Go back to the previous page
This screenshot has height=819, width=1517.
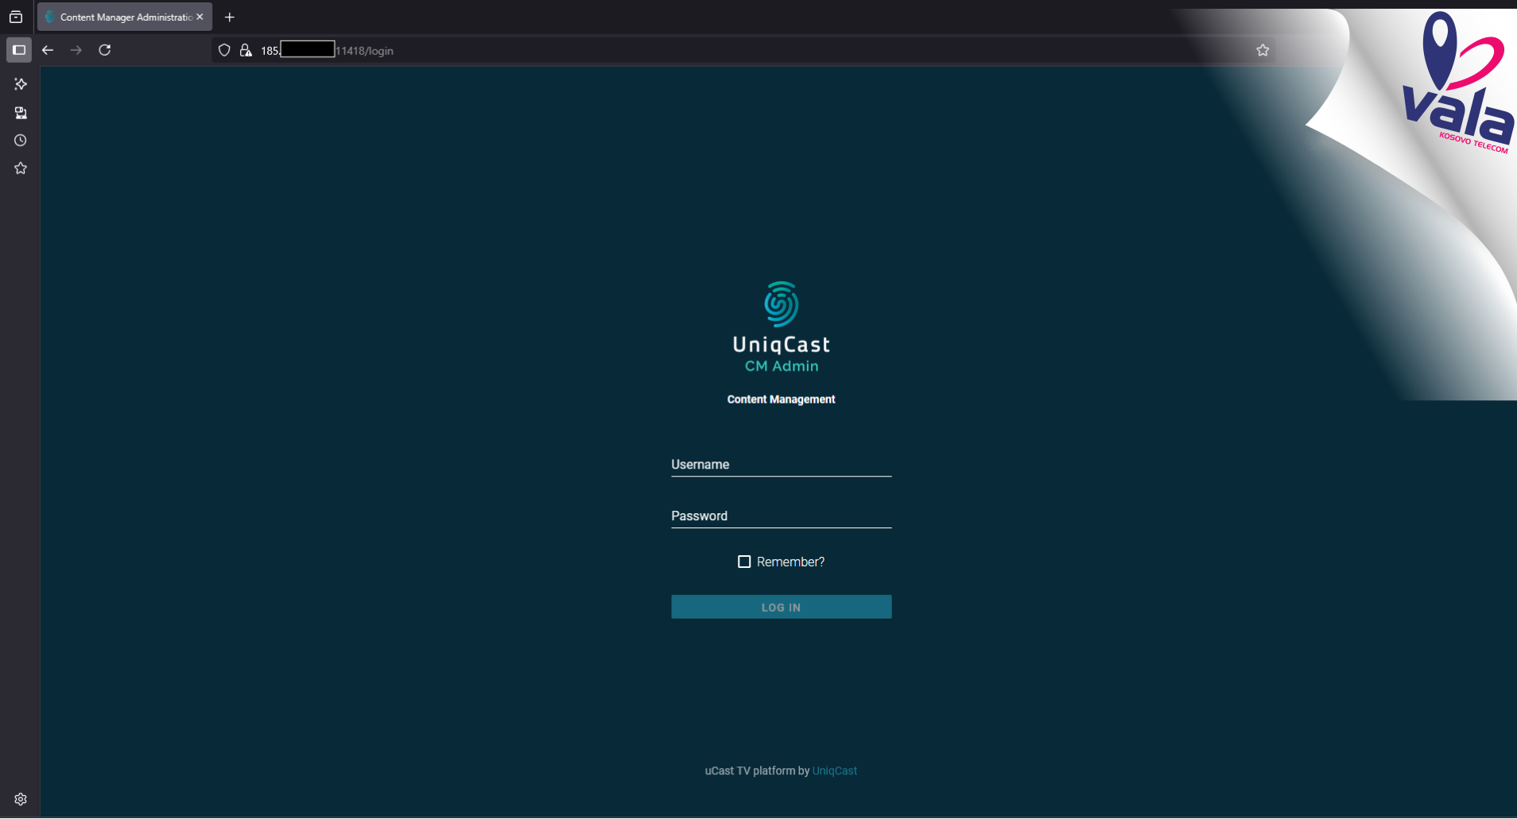[48, 50]
